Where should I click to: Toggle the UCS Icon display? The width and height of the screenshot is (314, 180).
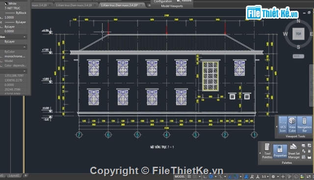click(x=283, y=125)
